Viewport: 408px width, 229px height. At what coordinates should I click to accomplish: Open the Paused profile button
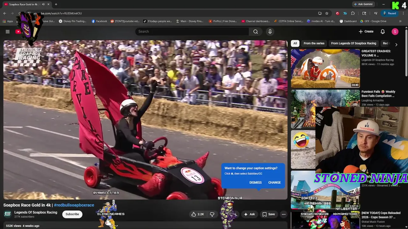pos(390,13)
